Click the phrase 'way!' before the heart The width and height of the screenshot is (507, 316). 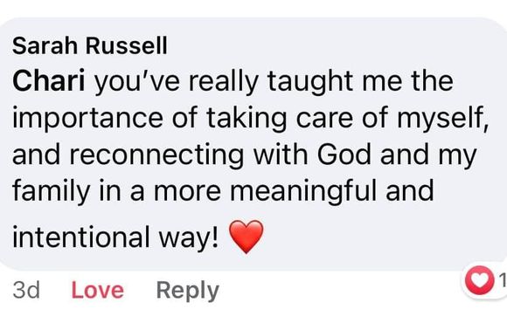[189, 238]
